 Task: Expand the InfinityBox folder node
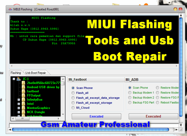(19, 100)
